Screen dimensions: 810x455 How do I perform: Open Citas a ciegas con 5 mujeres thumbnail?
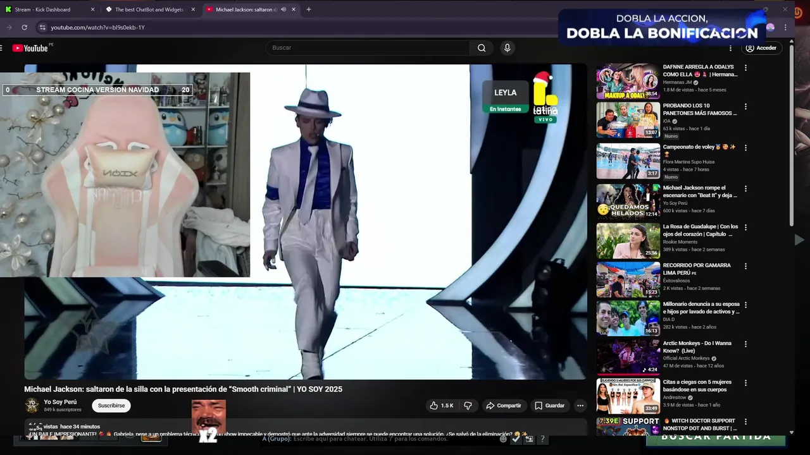point(628,396)
